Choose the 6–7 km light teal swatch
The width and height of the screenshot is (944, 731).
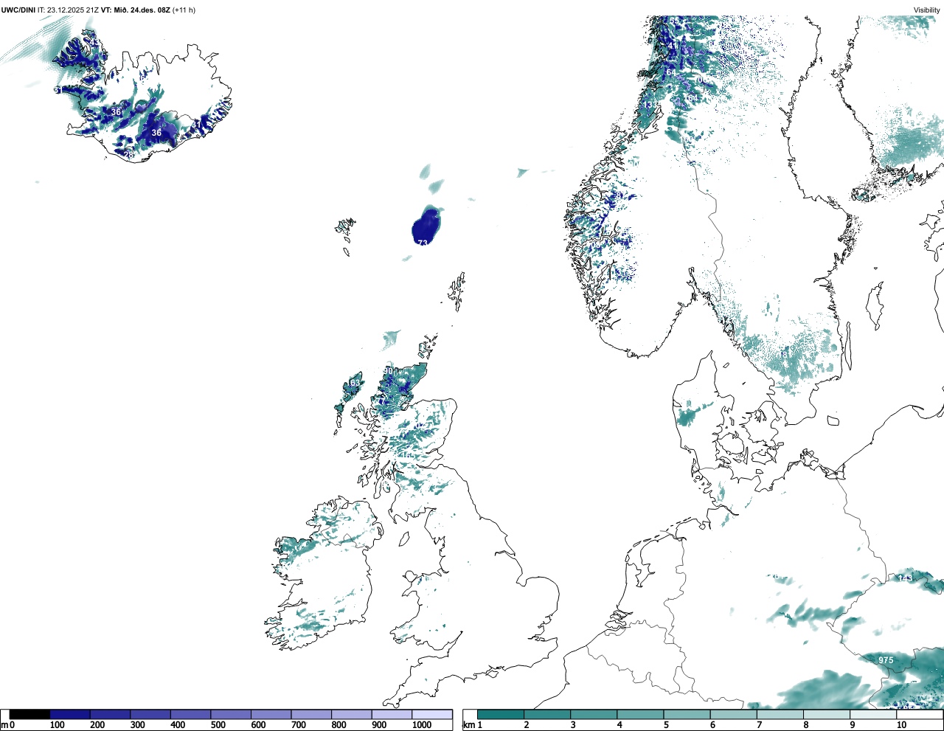click(733, 714)
